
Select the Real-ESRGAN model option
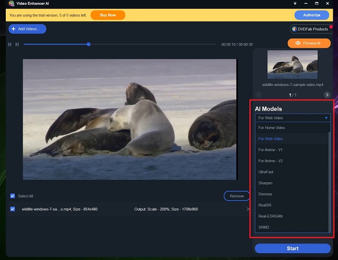click(x=271, y=216)
